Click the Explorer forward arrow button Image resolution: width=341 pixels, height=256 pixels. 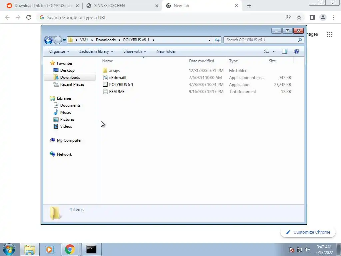point(58,40)
